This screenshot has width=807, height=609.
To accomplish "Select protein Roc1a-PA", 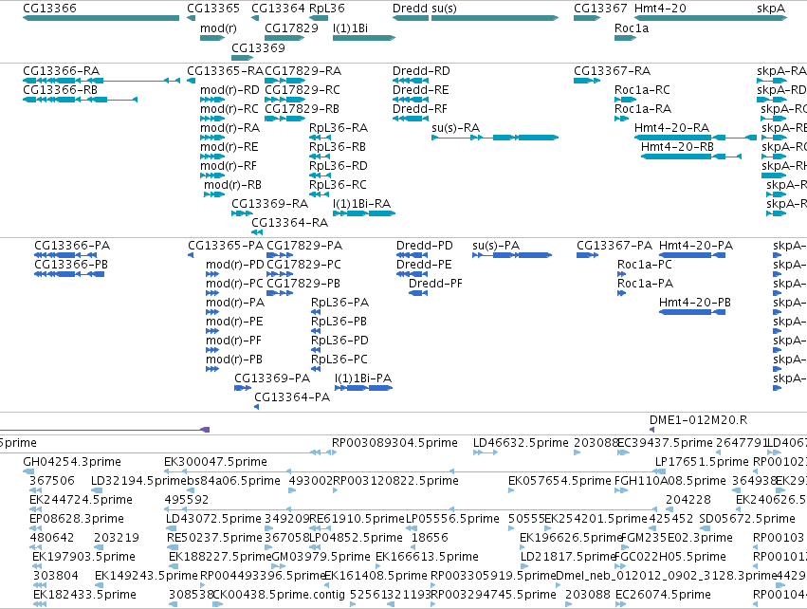I will 622,293.
